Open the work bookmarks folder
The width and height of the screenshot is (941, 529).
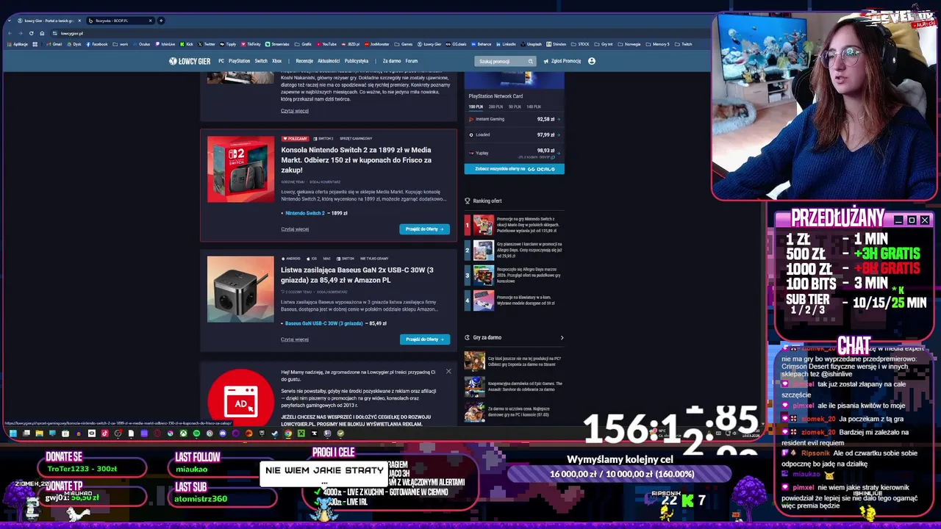click(121, 44)
